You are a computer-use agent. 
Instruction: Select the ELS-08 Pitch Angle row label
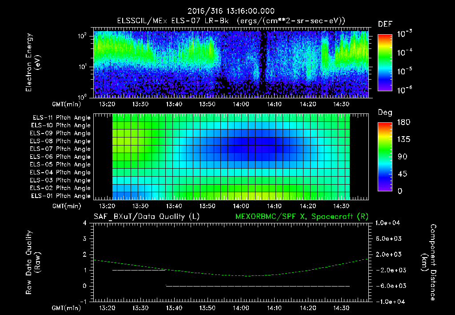[x=60, y=141]
